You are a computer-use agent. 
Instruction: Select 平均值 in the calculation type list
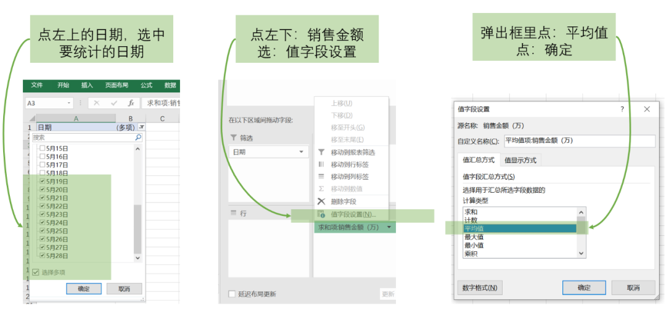click(519, 228)
